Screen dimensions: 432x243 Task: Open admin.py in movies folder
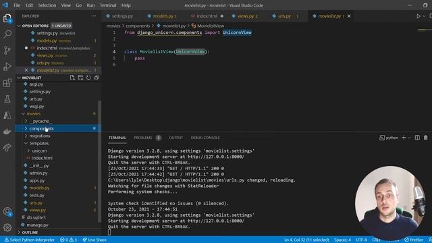[x=38, y=173]
